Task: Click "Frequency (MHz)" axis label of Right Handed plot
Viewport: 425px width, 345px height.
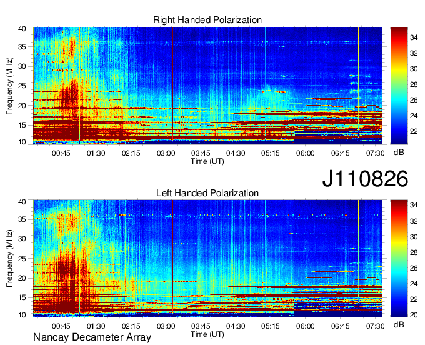Action: tap(9, 86)
